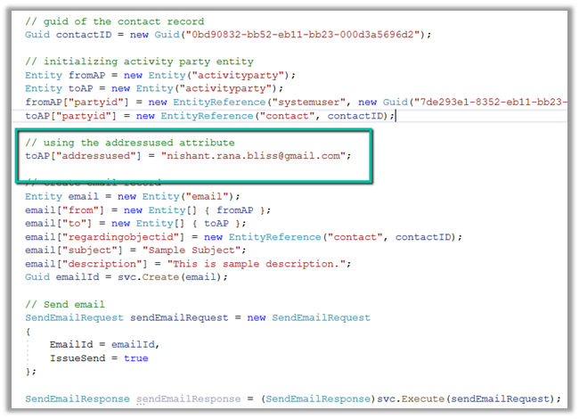Click the contact Guid string value
The image size is (579, 419).
289,34
